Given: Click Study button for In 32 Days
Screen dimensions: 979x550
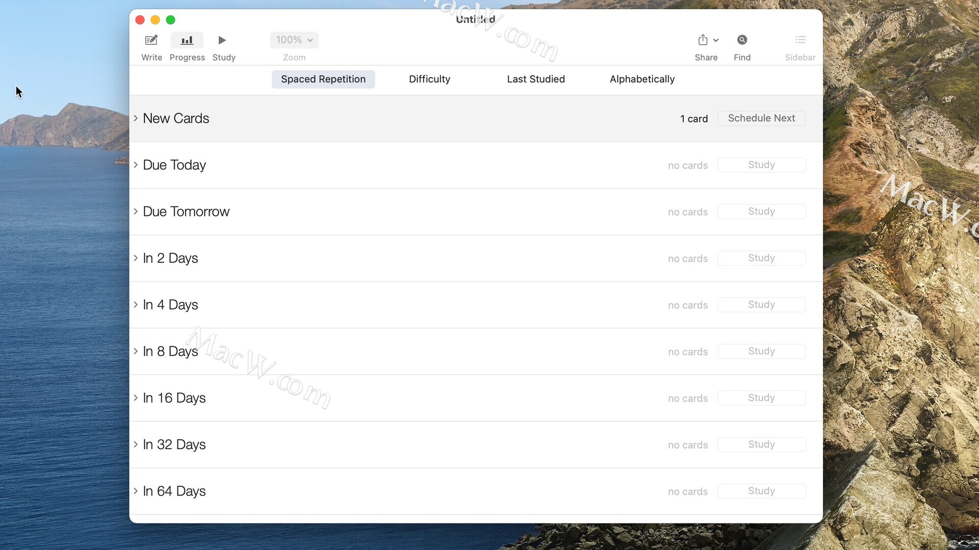Looking at the screenshot, I should [x=761, y=445].
